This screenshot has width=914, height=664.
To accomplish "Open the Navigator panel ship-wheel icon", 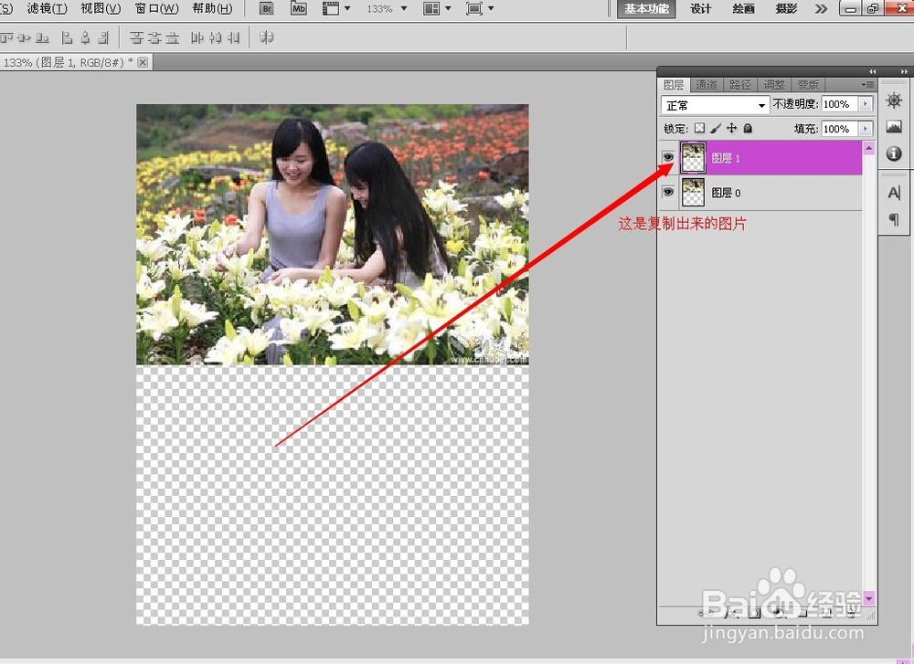I will click(x=894, y=100).
